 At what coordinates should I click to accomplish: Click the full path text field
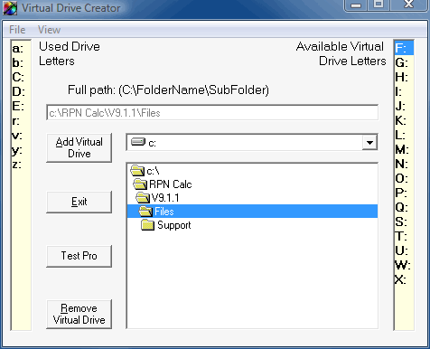click(212, 112)
